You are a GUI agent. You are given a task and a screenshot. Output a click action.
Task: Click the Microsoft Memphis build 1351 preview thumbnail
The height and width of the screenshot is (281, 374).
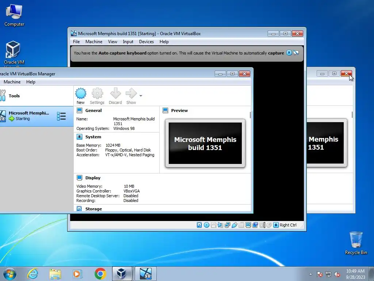[205, 143]
